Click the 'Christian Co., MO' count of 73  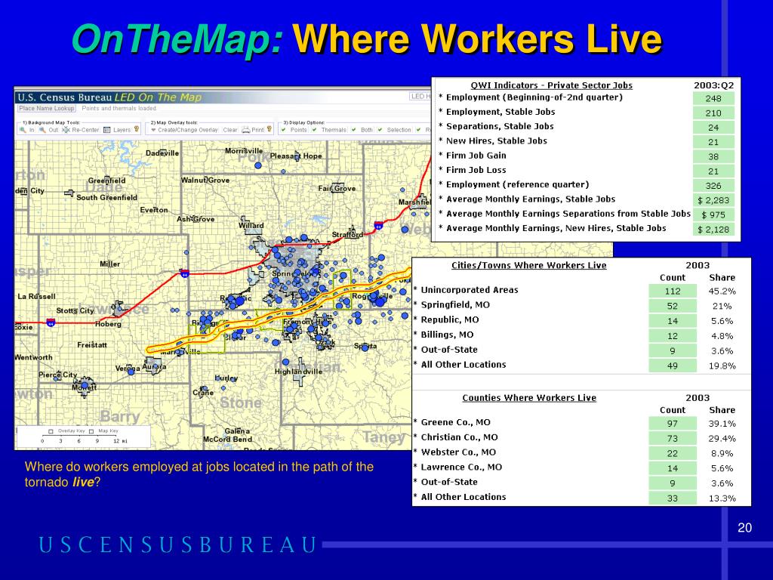673,439
